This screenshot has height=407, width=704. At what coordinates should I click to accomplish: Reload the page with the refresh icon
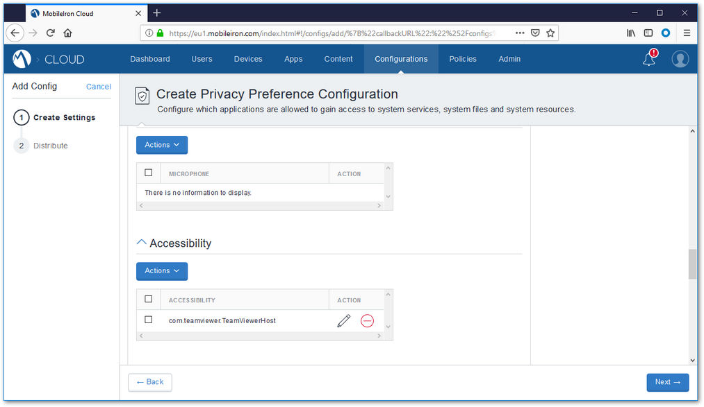point(50,33)
